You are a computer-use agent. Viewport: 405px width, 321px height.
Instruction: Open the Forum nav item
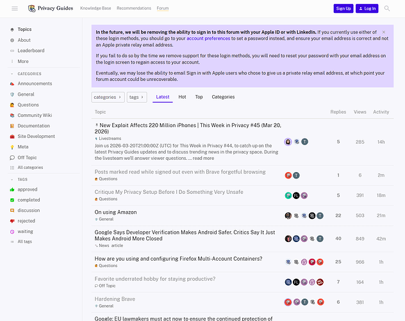pyautogui.click(x=163, y=8)
